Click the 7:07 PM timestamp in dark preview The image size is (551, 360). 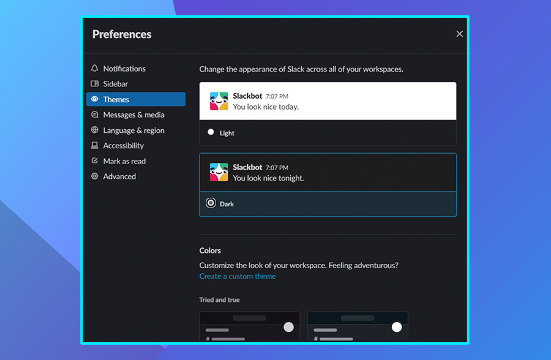click(x=277, y=168)
